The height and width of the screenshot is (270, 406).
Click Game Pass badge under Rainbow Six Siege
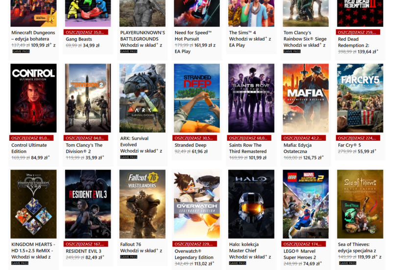point(292,51)
